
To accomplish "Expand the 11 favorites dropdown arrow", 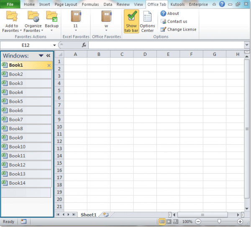I will point(76,30).
